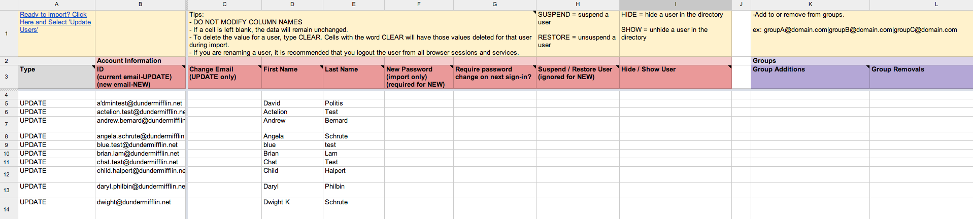Click the first name 'Actelion' cell
Image resolution: width=973 pixels, height=219 pixels.
click(292, 112)
